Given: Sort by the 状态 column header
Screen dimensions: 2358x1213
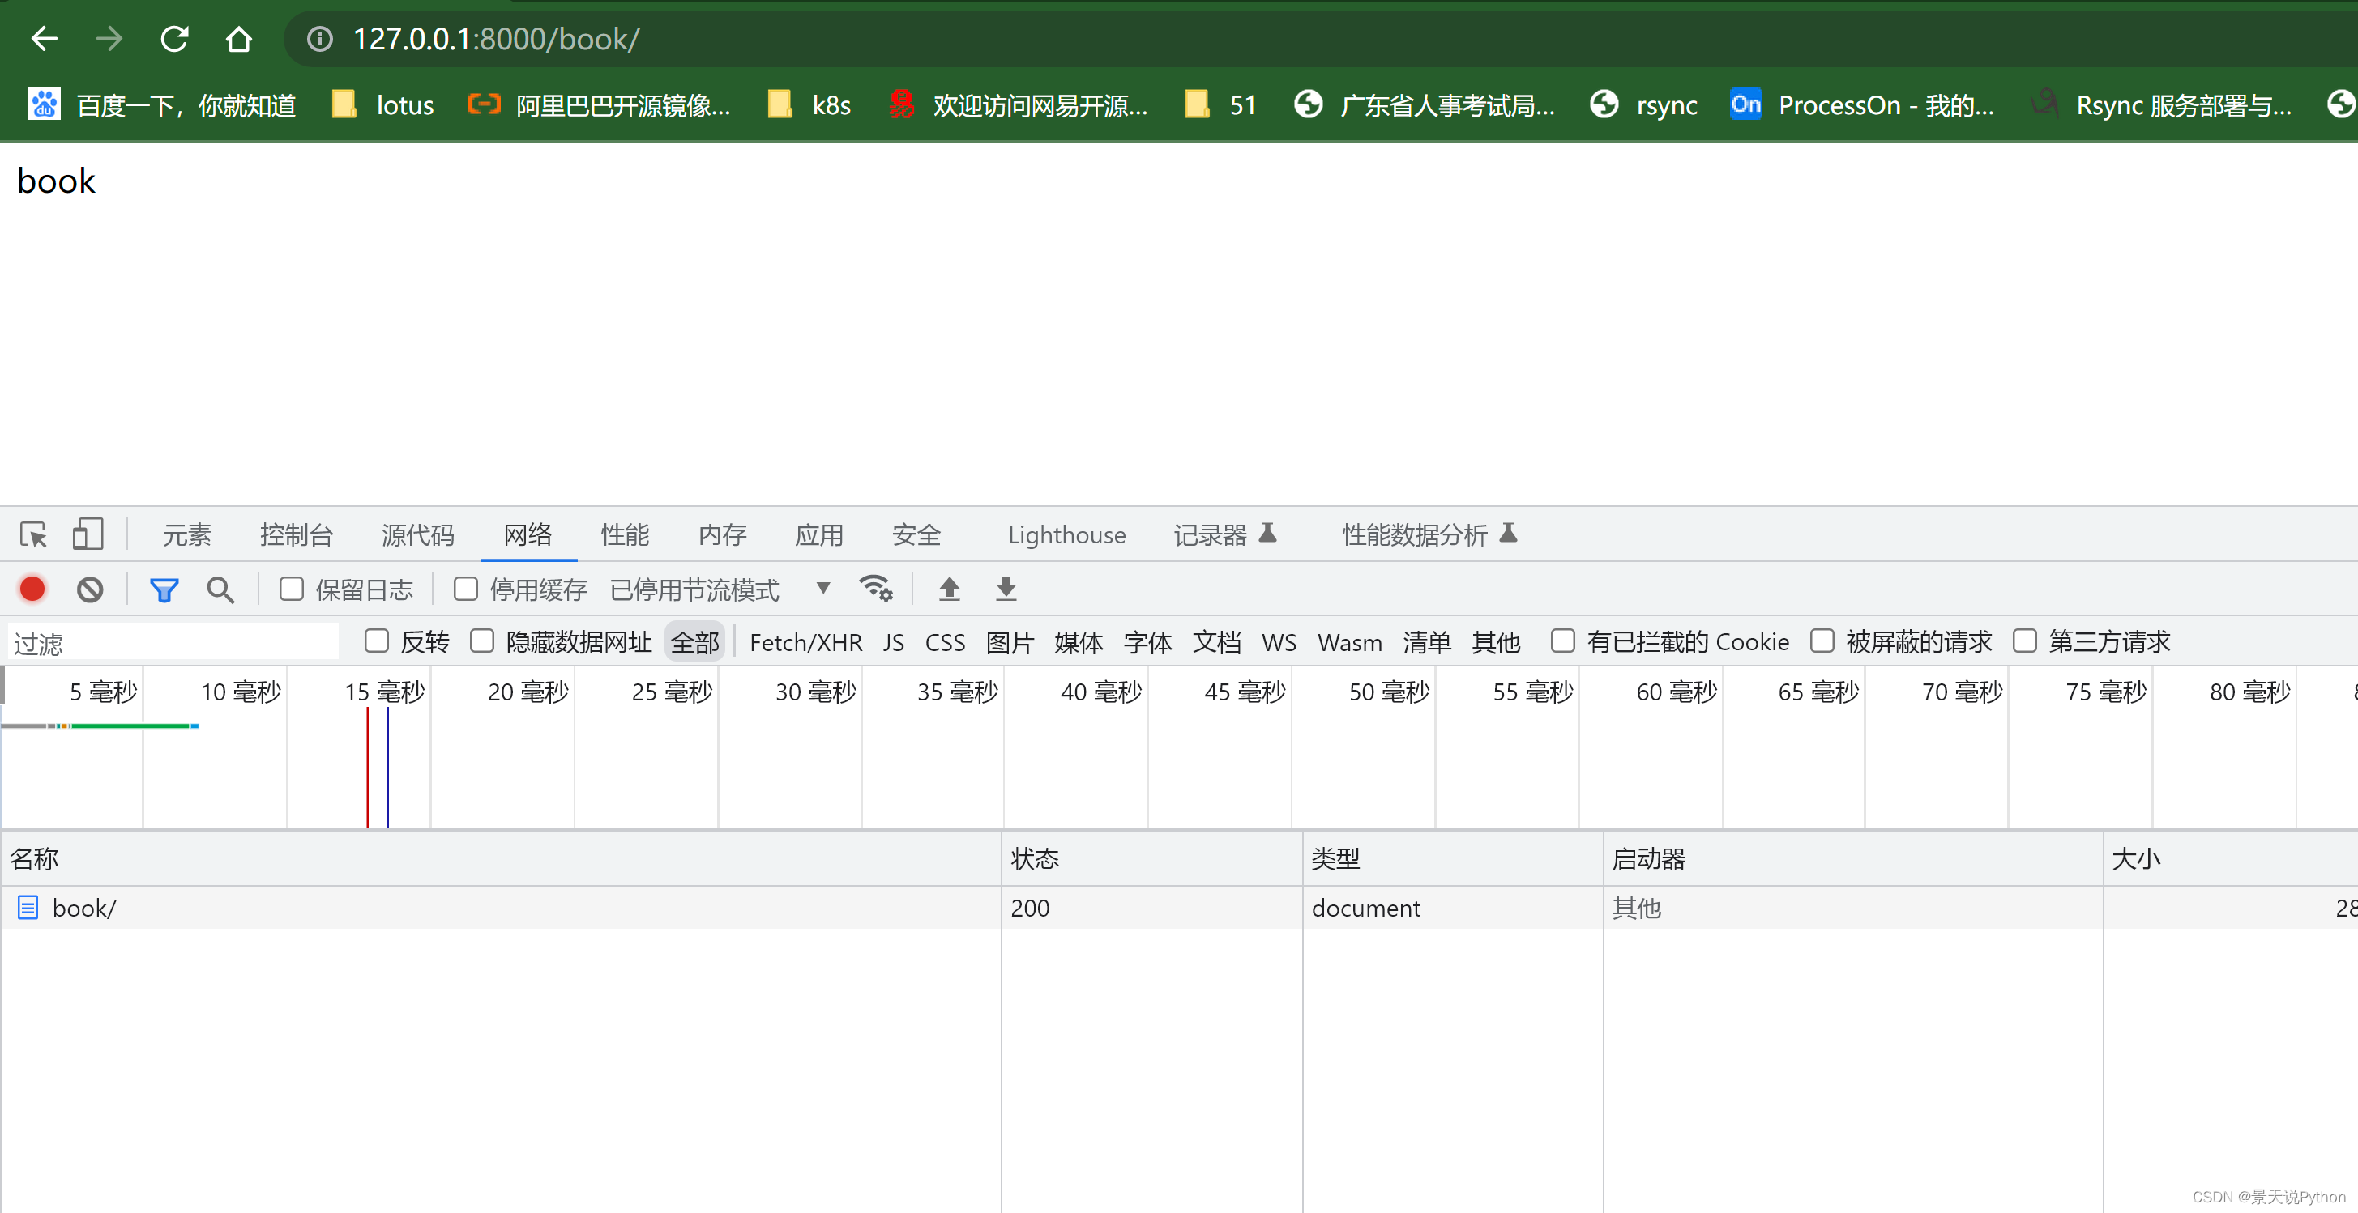Looking at the screenshot, I should [x=1151, y=858].
